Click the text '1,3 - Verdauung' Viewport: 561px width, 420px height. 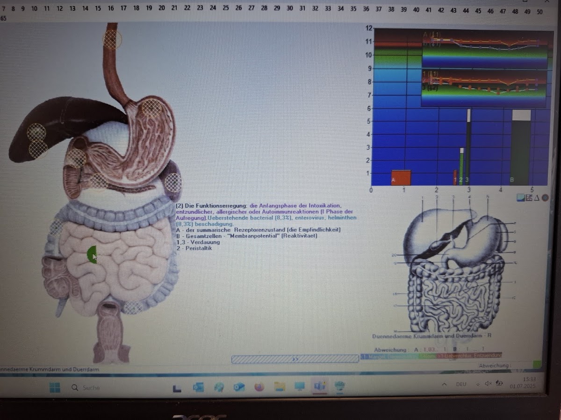[198, 242]
